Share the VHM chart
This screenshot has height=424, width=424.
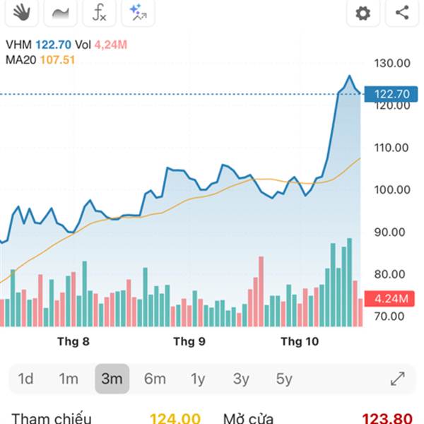[x=401, y=13]
